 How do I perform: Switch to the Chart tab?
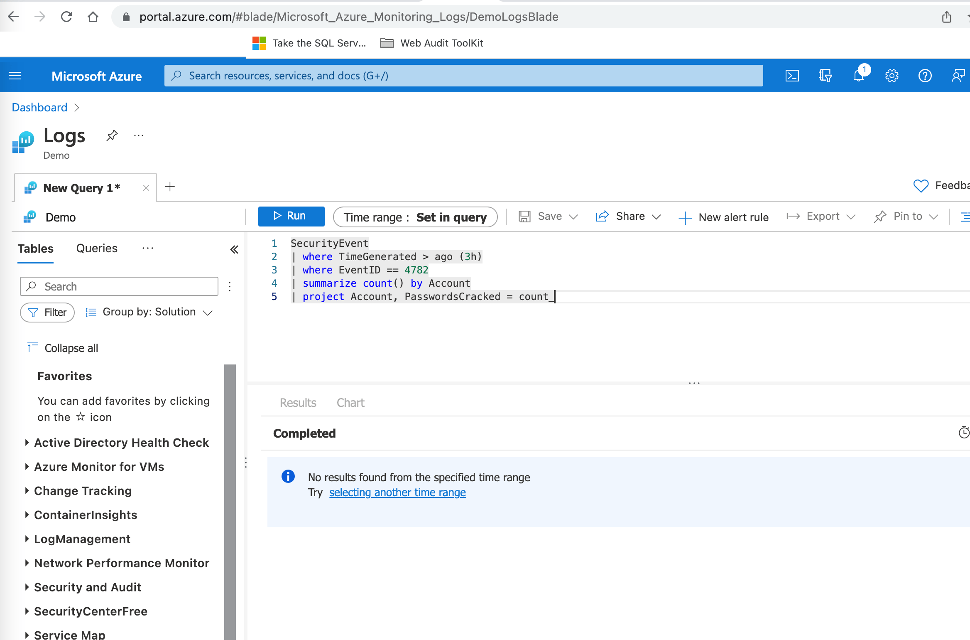tap(350, 403)
